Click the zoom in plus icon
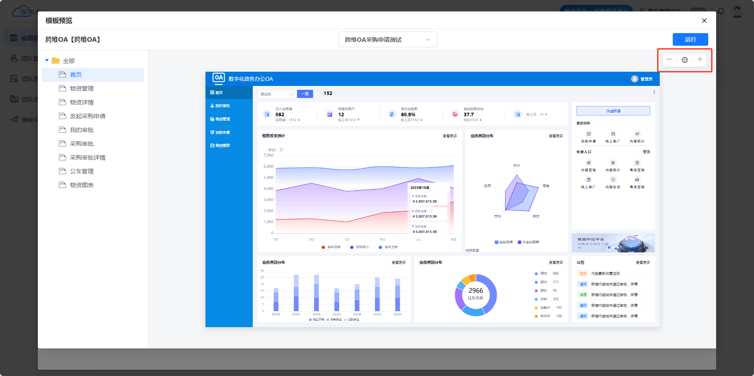Screen dimensions: 754x376 point(700,60)
